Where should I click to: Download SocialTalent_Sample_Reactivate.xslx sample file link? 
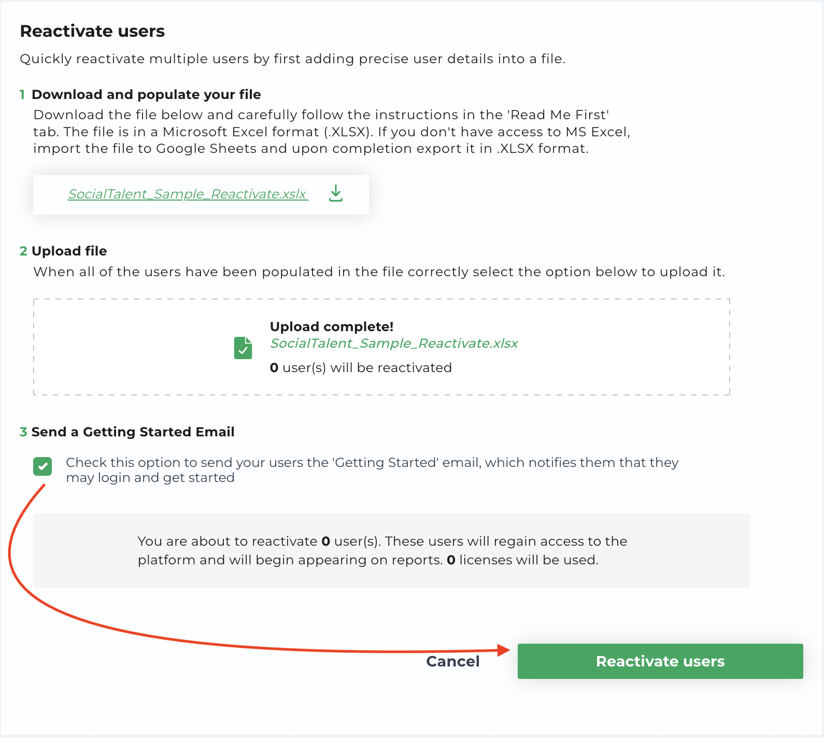188,194
